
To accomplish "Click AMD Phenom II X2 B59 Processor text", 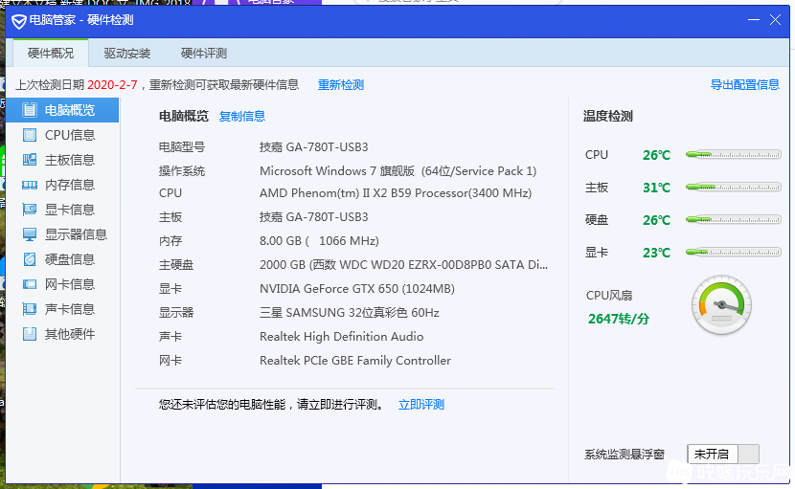I will coord(396,193).
